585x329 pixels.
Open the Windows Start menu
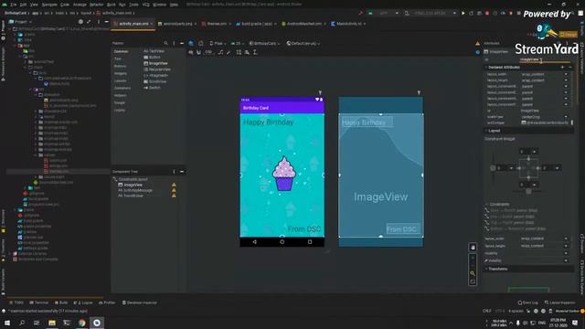(x=7, y=323)
